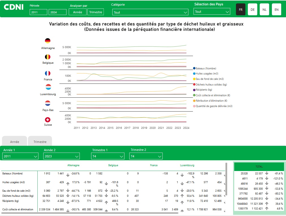Click the Belgique flag icon
This screenshot has width=286, height=216.
tap(48, 57)
